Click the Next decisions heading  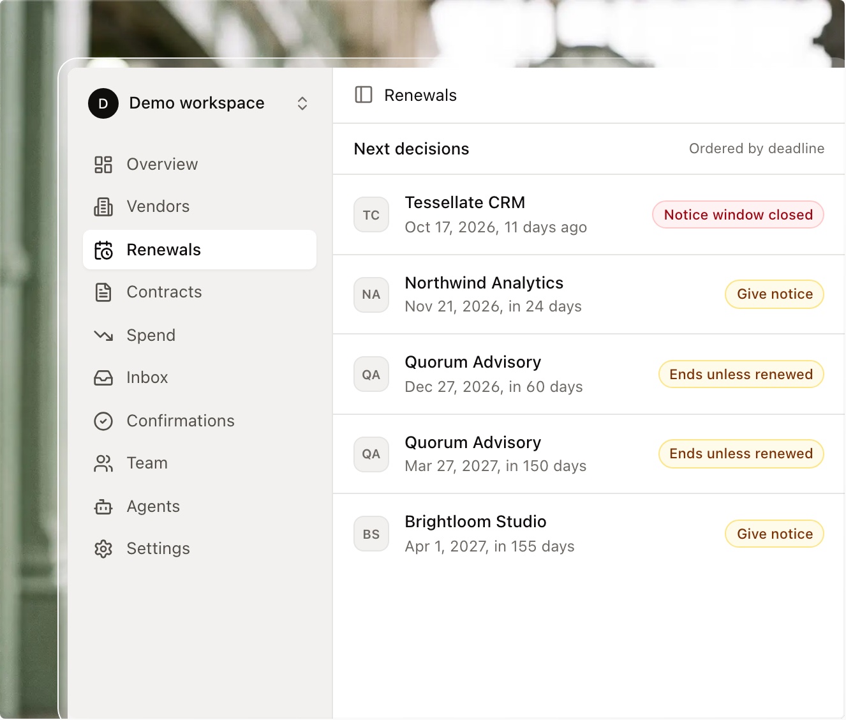(412, 149)
